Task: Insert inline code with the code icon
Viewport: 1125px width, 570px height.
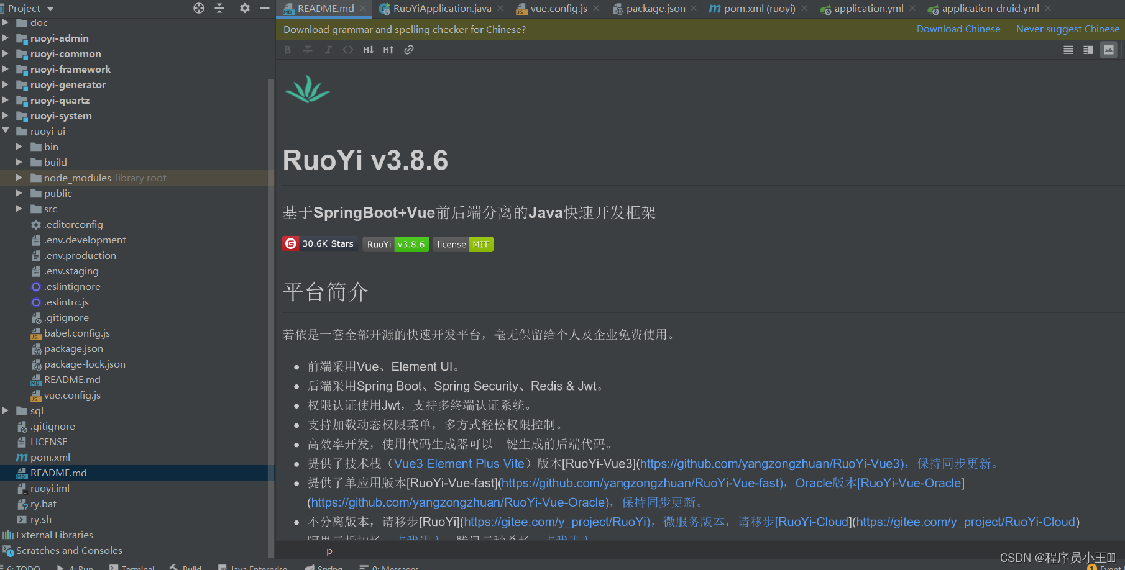Action: click(x=348, y=50)
